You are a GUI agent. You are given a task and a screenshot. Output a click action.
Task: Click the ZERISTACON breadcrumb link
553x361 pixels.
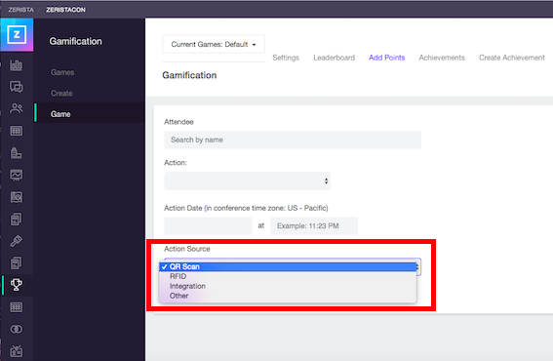65,10
